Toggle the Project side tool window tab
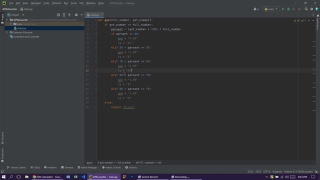The height and width of the screenshot is (180, 320). coord(2,18)
